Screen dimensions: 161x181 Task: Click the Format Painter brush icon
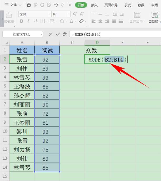(x=9, y=15)
